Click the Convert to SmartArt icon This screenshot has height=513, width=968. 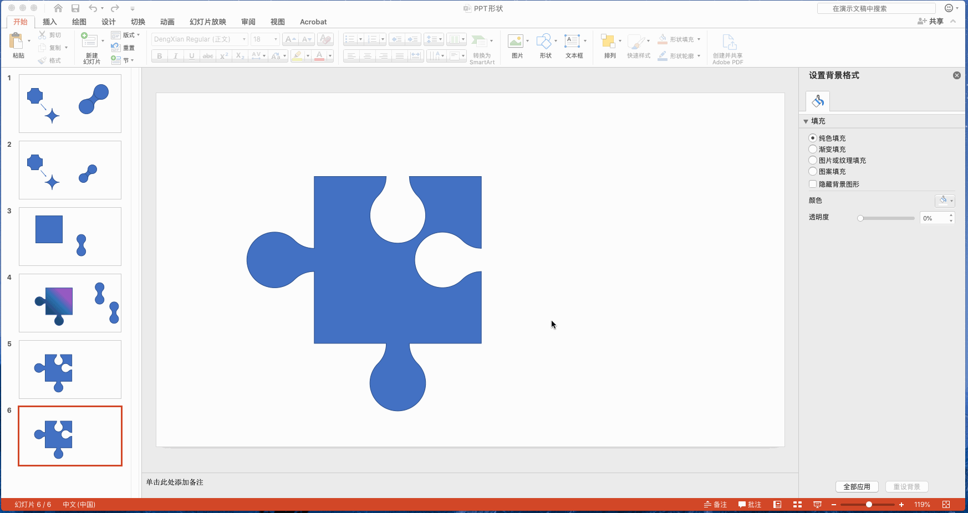pos(479,41)
